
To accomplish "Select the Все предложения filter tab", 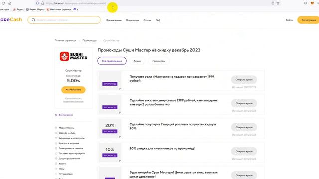I will click(112, 61).
